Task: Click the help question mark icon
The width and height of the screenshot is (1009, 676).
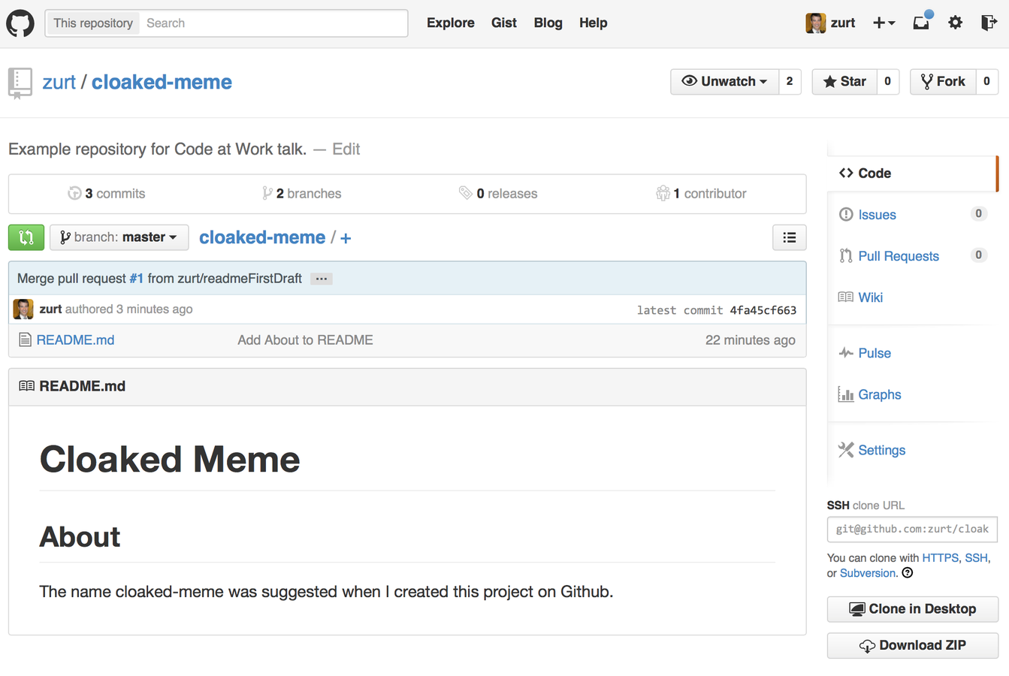Action: coord(908,573)
